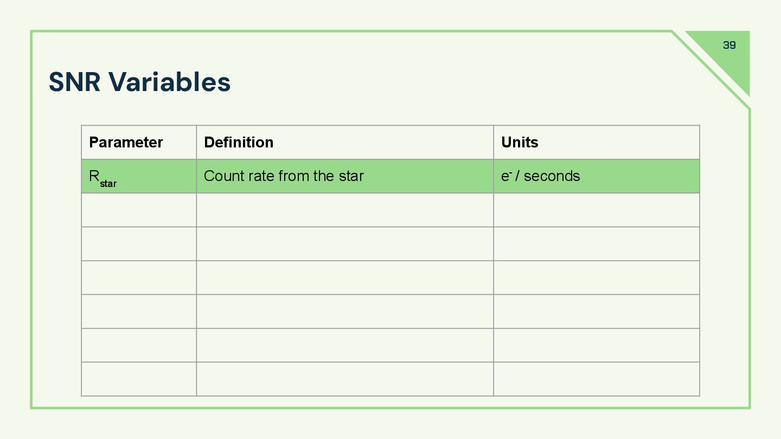Click the Rstar parameter cell

pyautogui.click(x=139, y=176)
